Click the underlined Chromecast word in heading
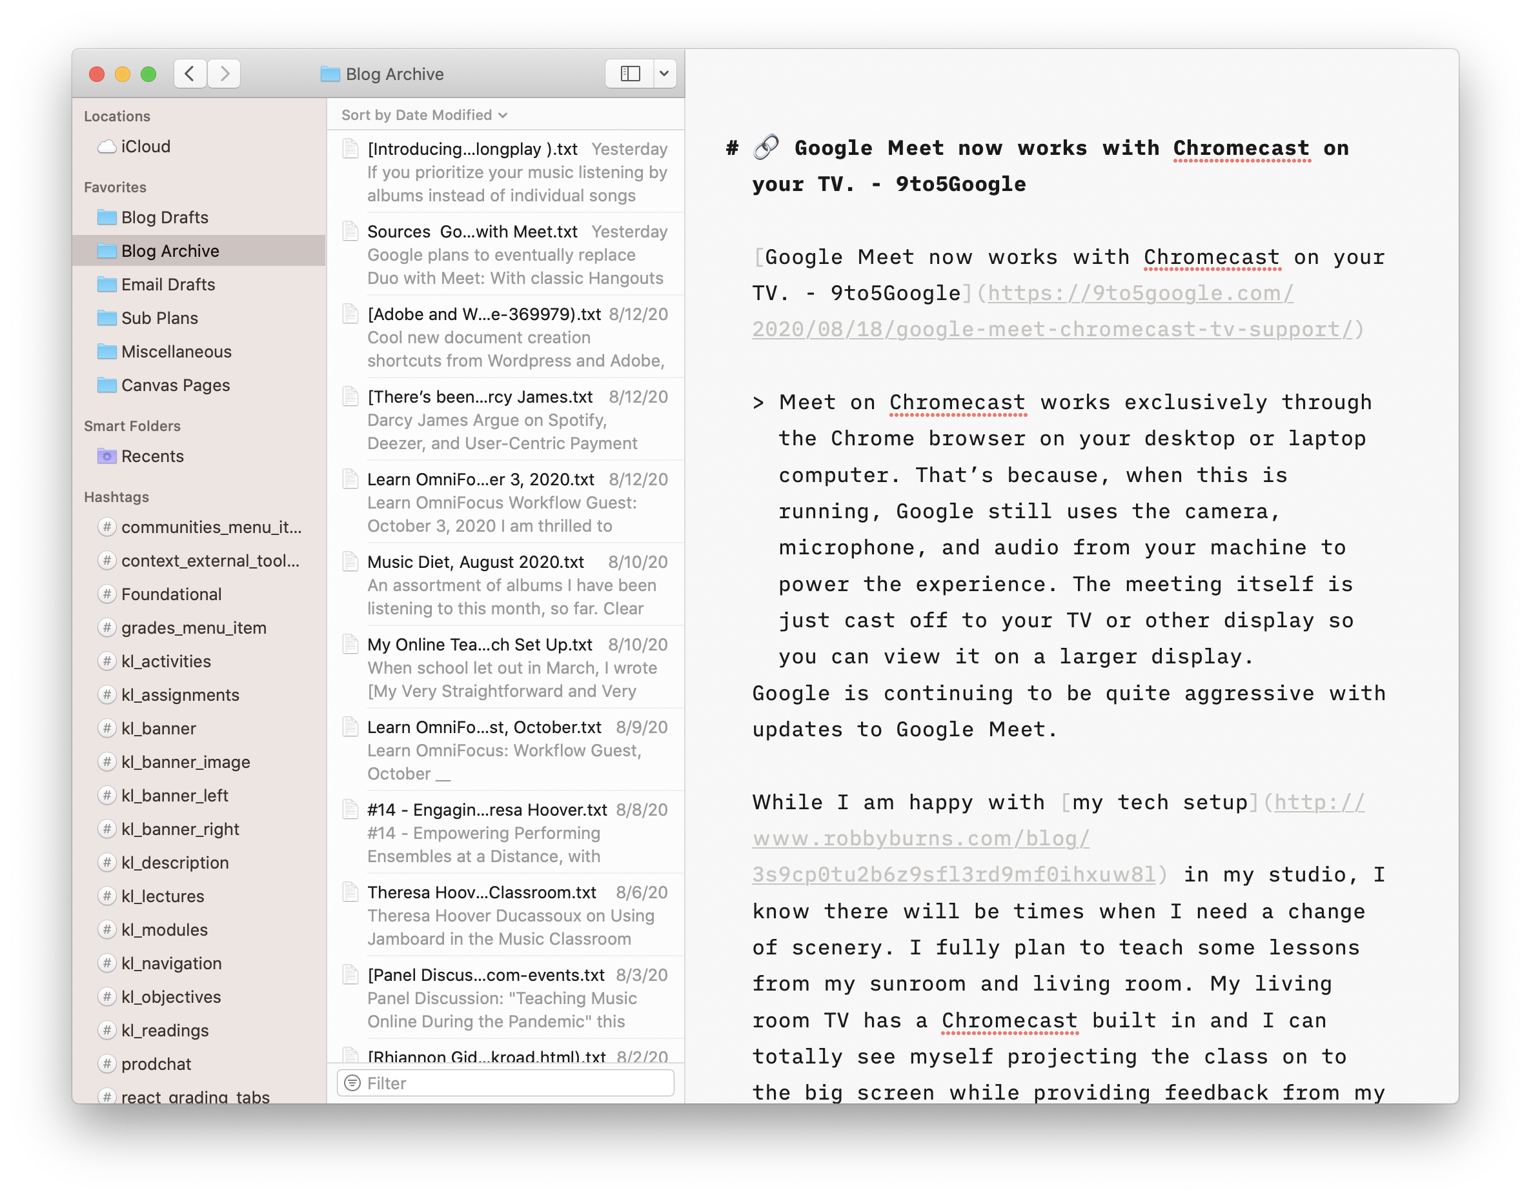The height and width of the screenshot is (1199, 1531). pyautogui.click(x=1241, y=148)
